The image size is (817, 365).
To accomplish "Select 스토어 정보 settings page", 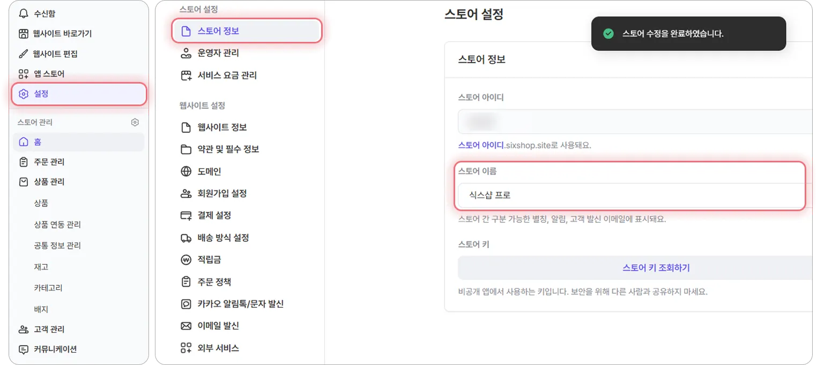I will pos(247,31).
